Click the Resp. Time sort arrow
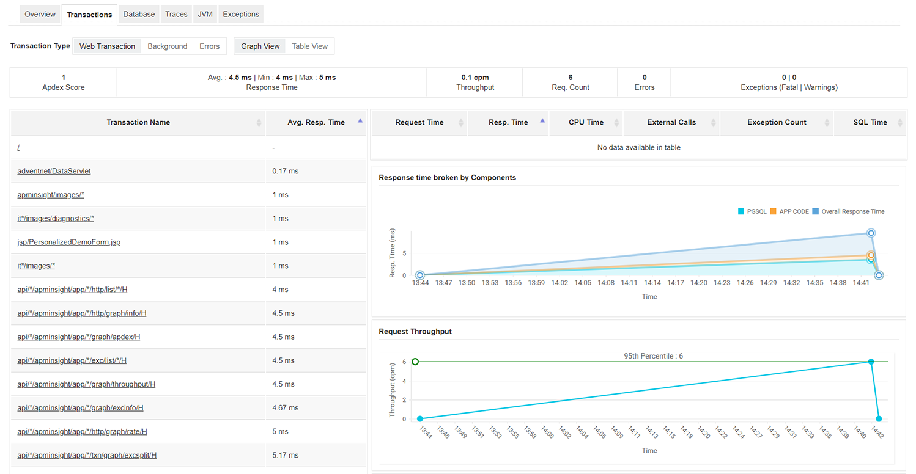Screen dimensions: 916x474 (542, 122)
